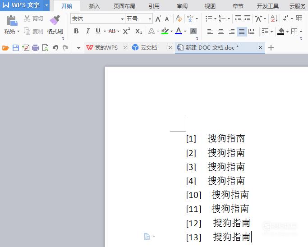Expand the numbered list dropdown arrow
308x247 pixels.
point(229,18)
